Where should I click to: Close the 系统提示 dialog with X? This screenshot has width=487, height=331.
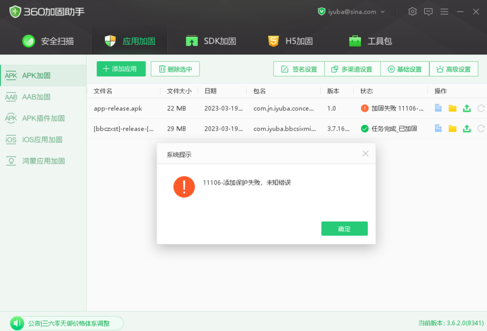coord(365,154)
